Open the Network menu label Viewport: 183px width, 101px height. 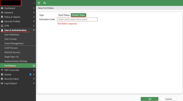click(x=9, y=13)
